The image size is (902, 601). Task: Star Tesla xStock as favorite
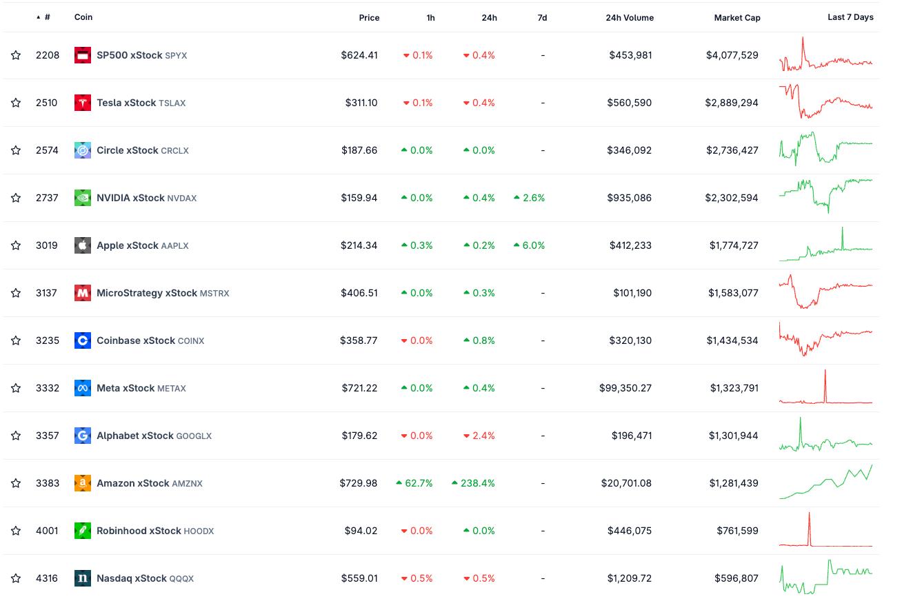coord(16,103)
